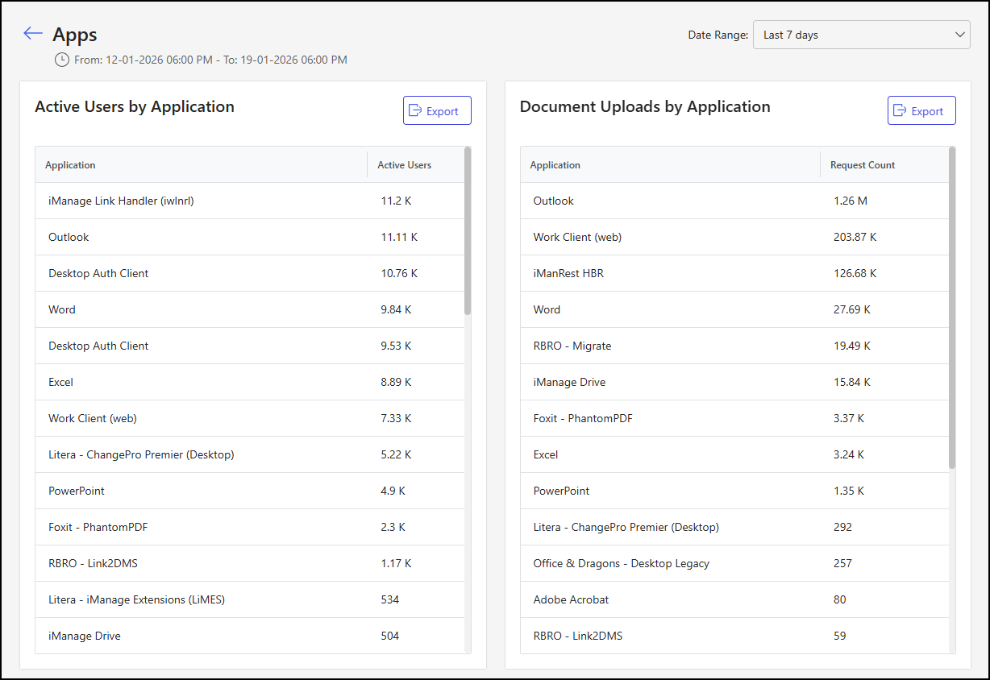Click the Export button for Active Users
Image resolution: width=990 pixels, height=680 pixels.
437,110
